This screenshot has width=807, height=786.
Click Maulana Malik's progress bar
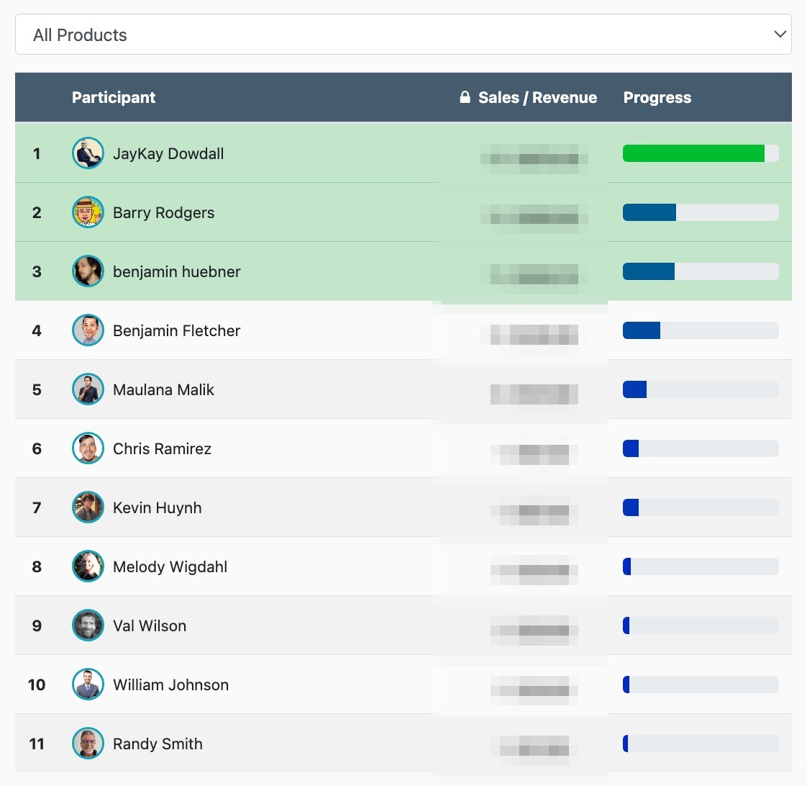coord(701,389)
